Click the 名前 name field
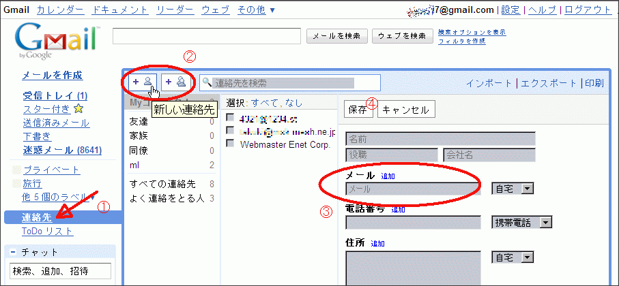Screen dimensions: 619x286 coord(440,139)
